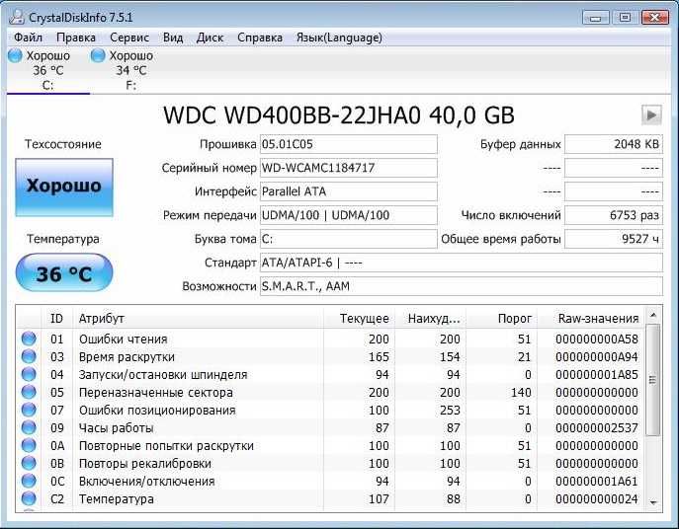Click the Raw-значения column header
679x529 pixels.
pyautogui.click(x=591, y=319)
